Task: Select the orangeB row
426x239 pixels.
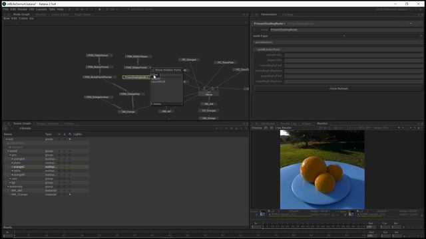Action: pyautogui.click(x=46, y=175)
